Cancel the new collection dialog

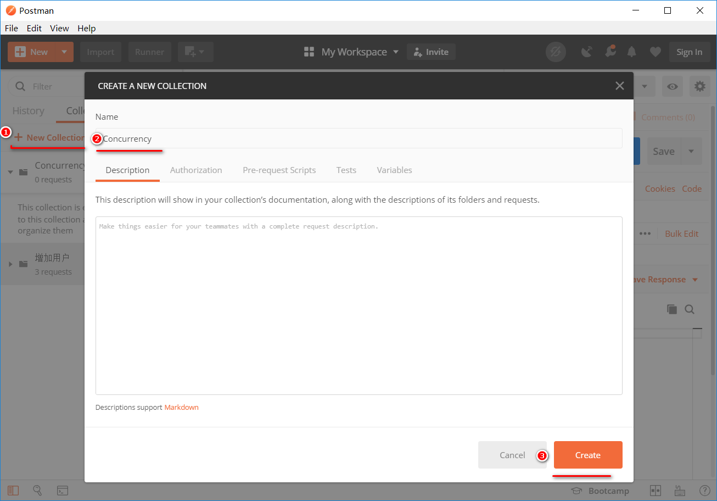(x=512, y=455)
